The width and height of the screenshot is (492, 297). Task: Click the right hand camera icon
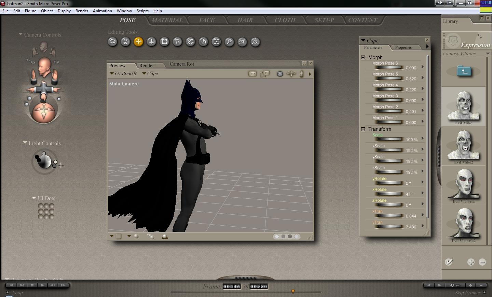[53, 52]
